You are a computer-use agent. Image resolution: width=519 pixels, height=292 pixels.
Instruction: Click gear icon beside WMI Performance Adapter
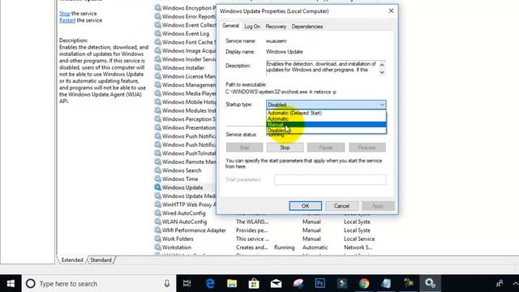pos(157,230)
